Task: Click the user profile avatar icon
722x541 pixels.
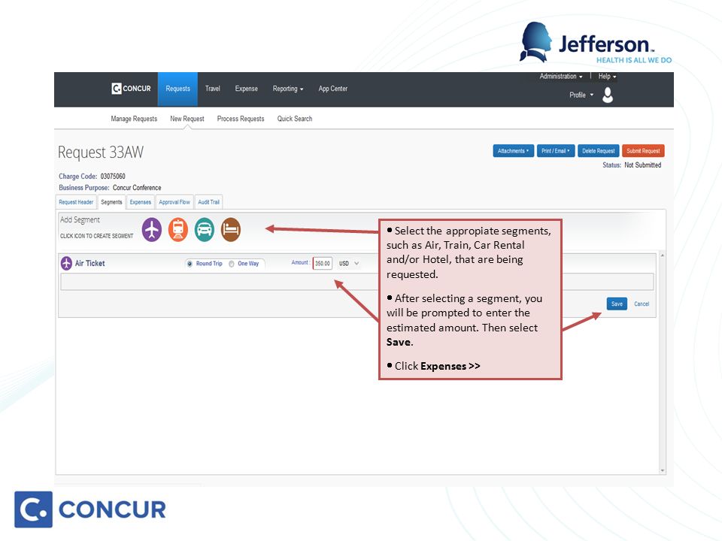Action: tap(608, 95)
